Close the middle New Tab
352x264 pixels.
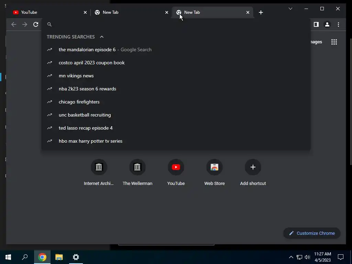click(167, 12)
